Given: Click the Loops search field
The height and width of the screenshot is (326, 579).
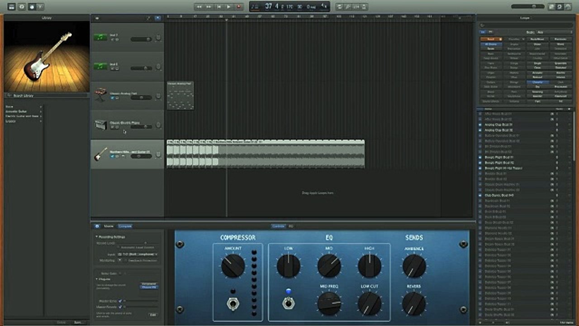Looking at the screenshot, I should pos(525,25).
